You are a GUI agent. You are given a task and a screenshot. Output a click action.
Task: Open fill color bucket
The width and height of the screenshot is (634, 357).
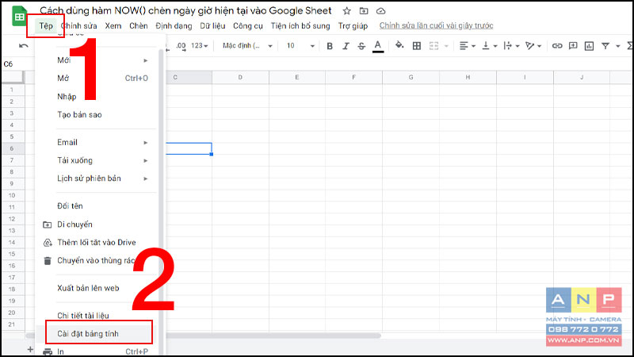click(x=399, y=45)
